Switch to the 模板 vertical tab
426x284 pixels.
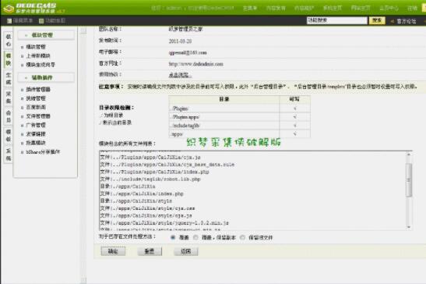click(x=9, y=135)
